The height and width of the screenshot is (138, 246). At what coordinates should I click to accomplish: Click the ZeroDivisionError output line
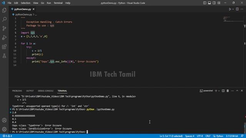click(x=42, y=129)
